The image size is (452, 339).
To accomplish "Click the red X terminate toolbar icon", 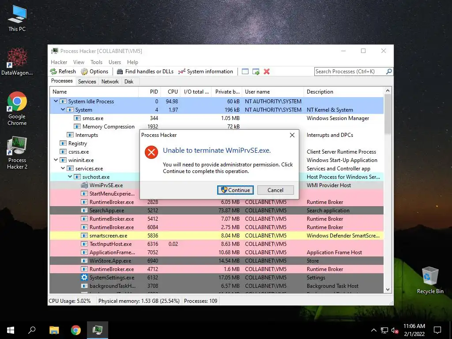I will coord(267,72).
